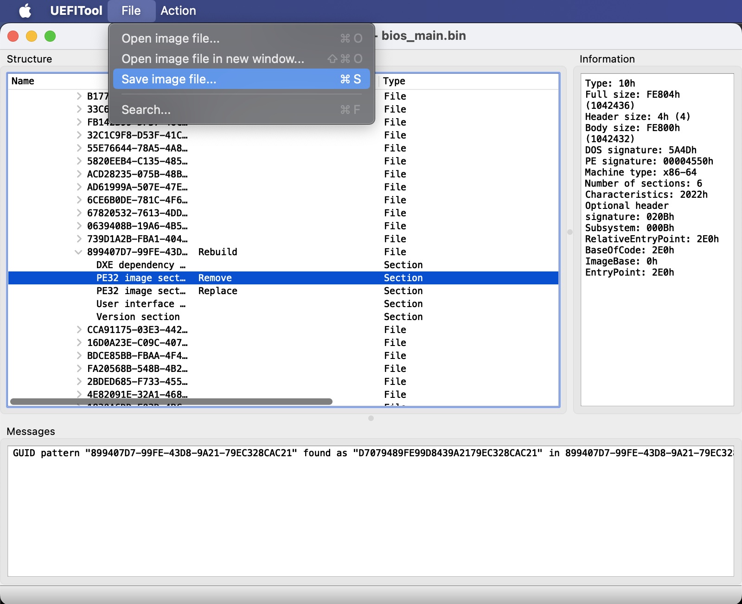The image size is (742, 604).
Task: Choose Open image file in new window...
Action: 241,59
